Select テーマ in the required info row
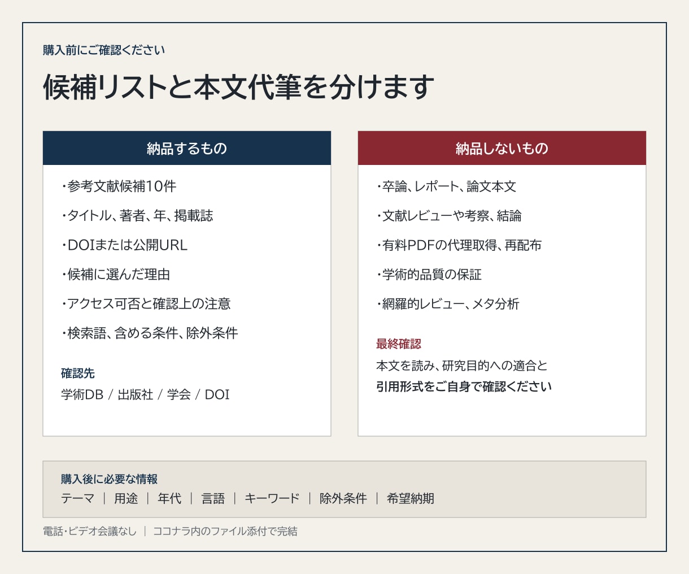The image size is (689, 574). click(x=78, y=498)
